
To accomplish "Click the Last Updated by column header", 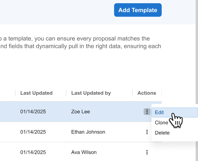I will pos(91,93).
